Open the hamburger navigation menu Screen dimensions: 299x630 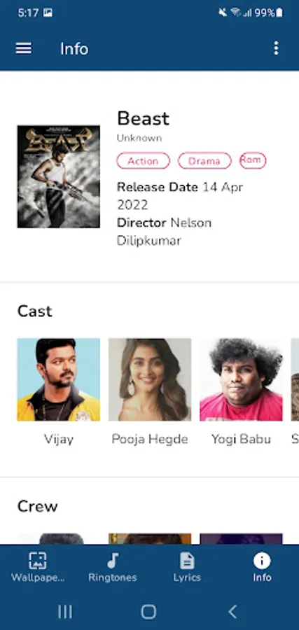[x=24, y=48]
